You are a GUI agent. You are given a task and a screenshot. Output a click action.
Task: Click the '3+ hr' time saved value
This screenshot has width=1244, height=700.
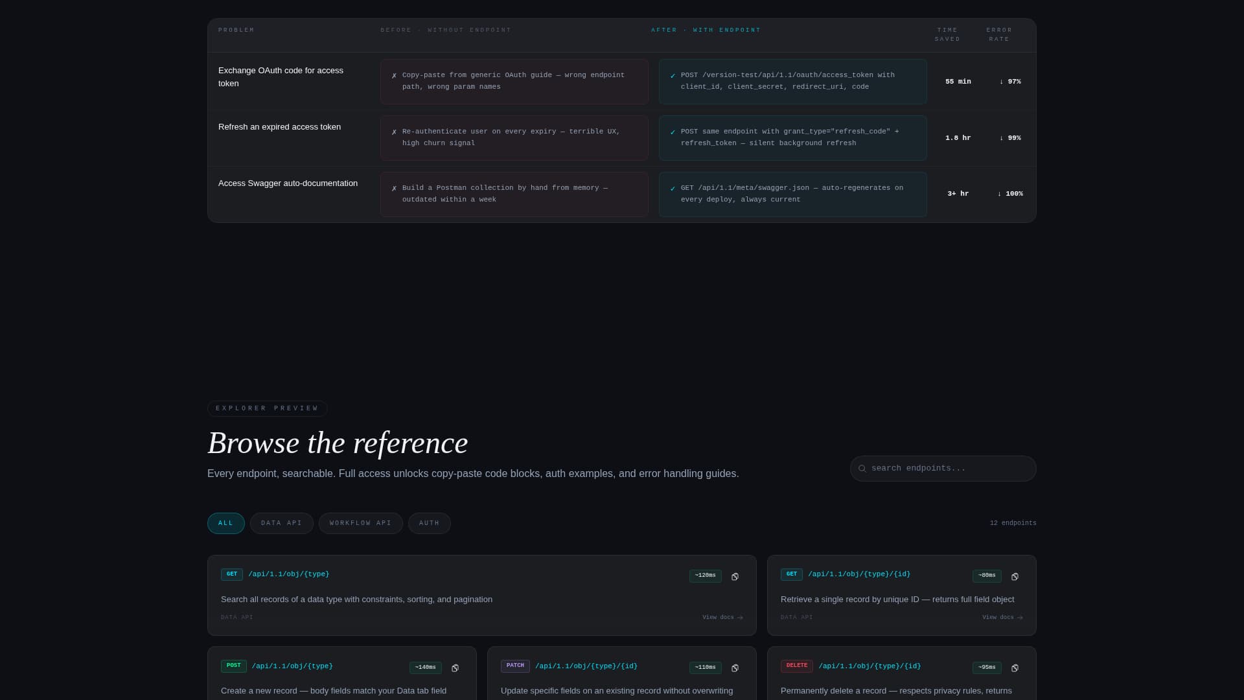958,194
